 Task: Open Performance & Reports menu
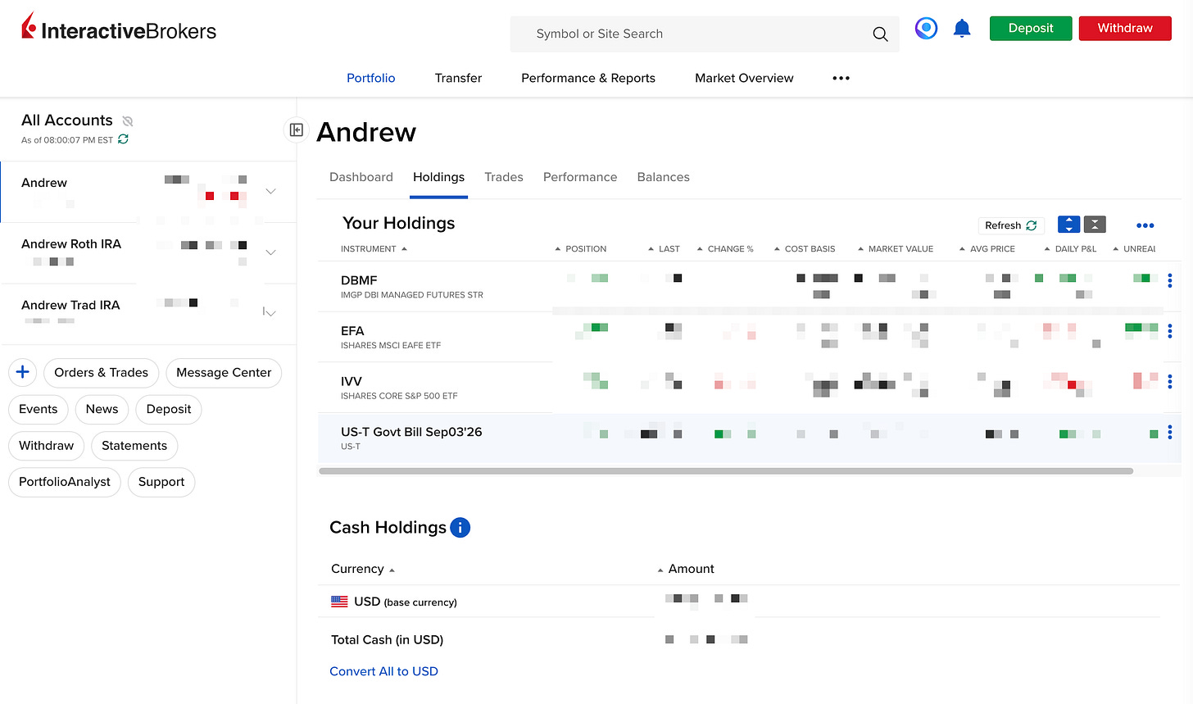[x=588, y=78]
